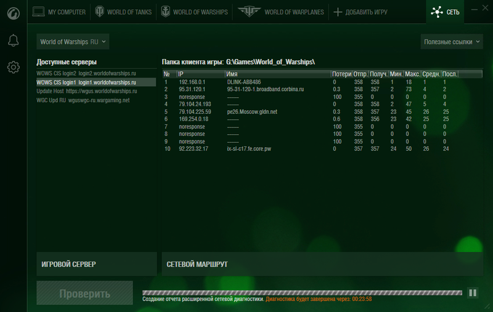
Task: Select server WOWS CIS login2
Action: point(96,73)
